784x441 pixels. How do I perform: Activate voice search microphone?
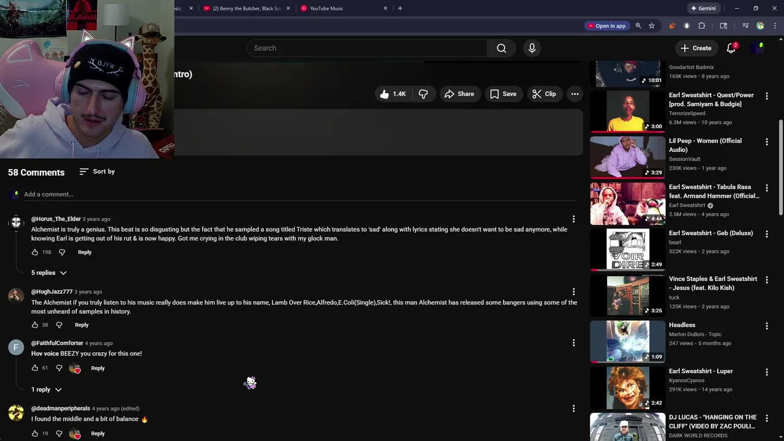pyautogui.click(x=532, y=48)
